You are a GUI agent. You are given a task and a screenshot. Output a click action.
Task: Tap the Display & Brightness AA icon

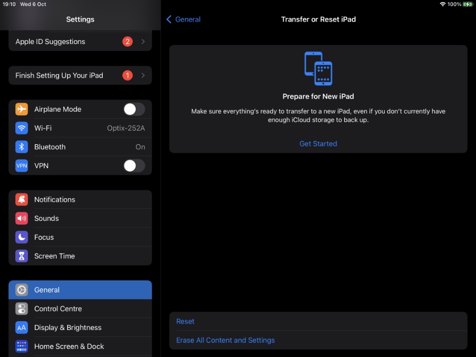click(22, 327)
